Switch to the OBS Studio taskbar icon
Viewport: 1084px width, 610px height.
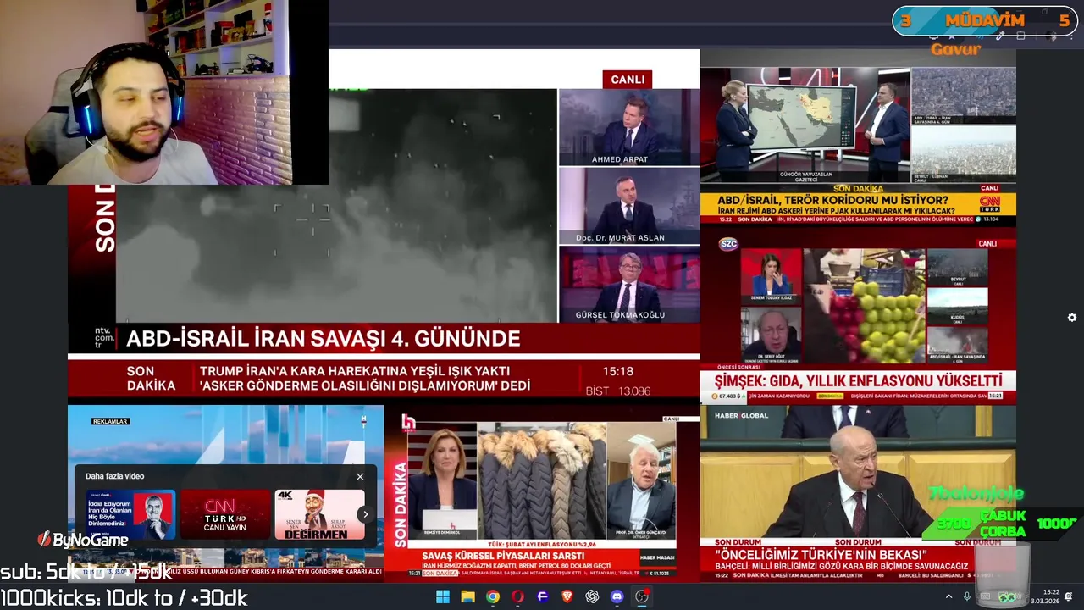(642, 596)
